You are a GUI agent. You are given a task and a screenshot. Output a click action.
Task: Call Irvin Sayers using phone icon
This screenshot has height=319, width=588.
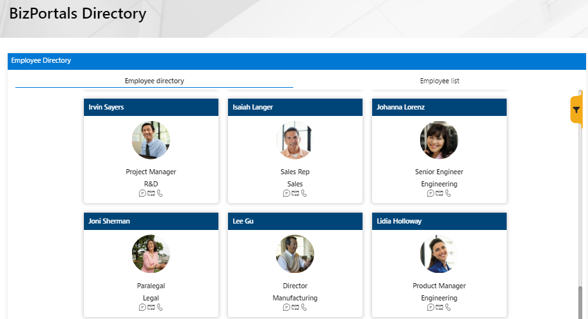(159, 193)
